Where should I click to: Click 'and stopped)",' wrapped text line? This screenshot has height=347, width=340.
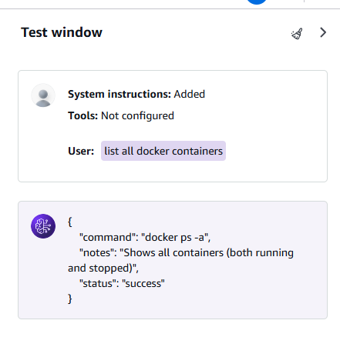[x=103, y=269]
